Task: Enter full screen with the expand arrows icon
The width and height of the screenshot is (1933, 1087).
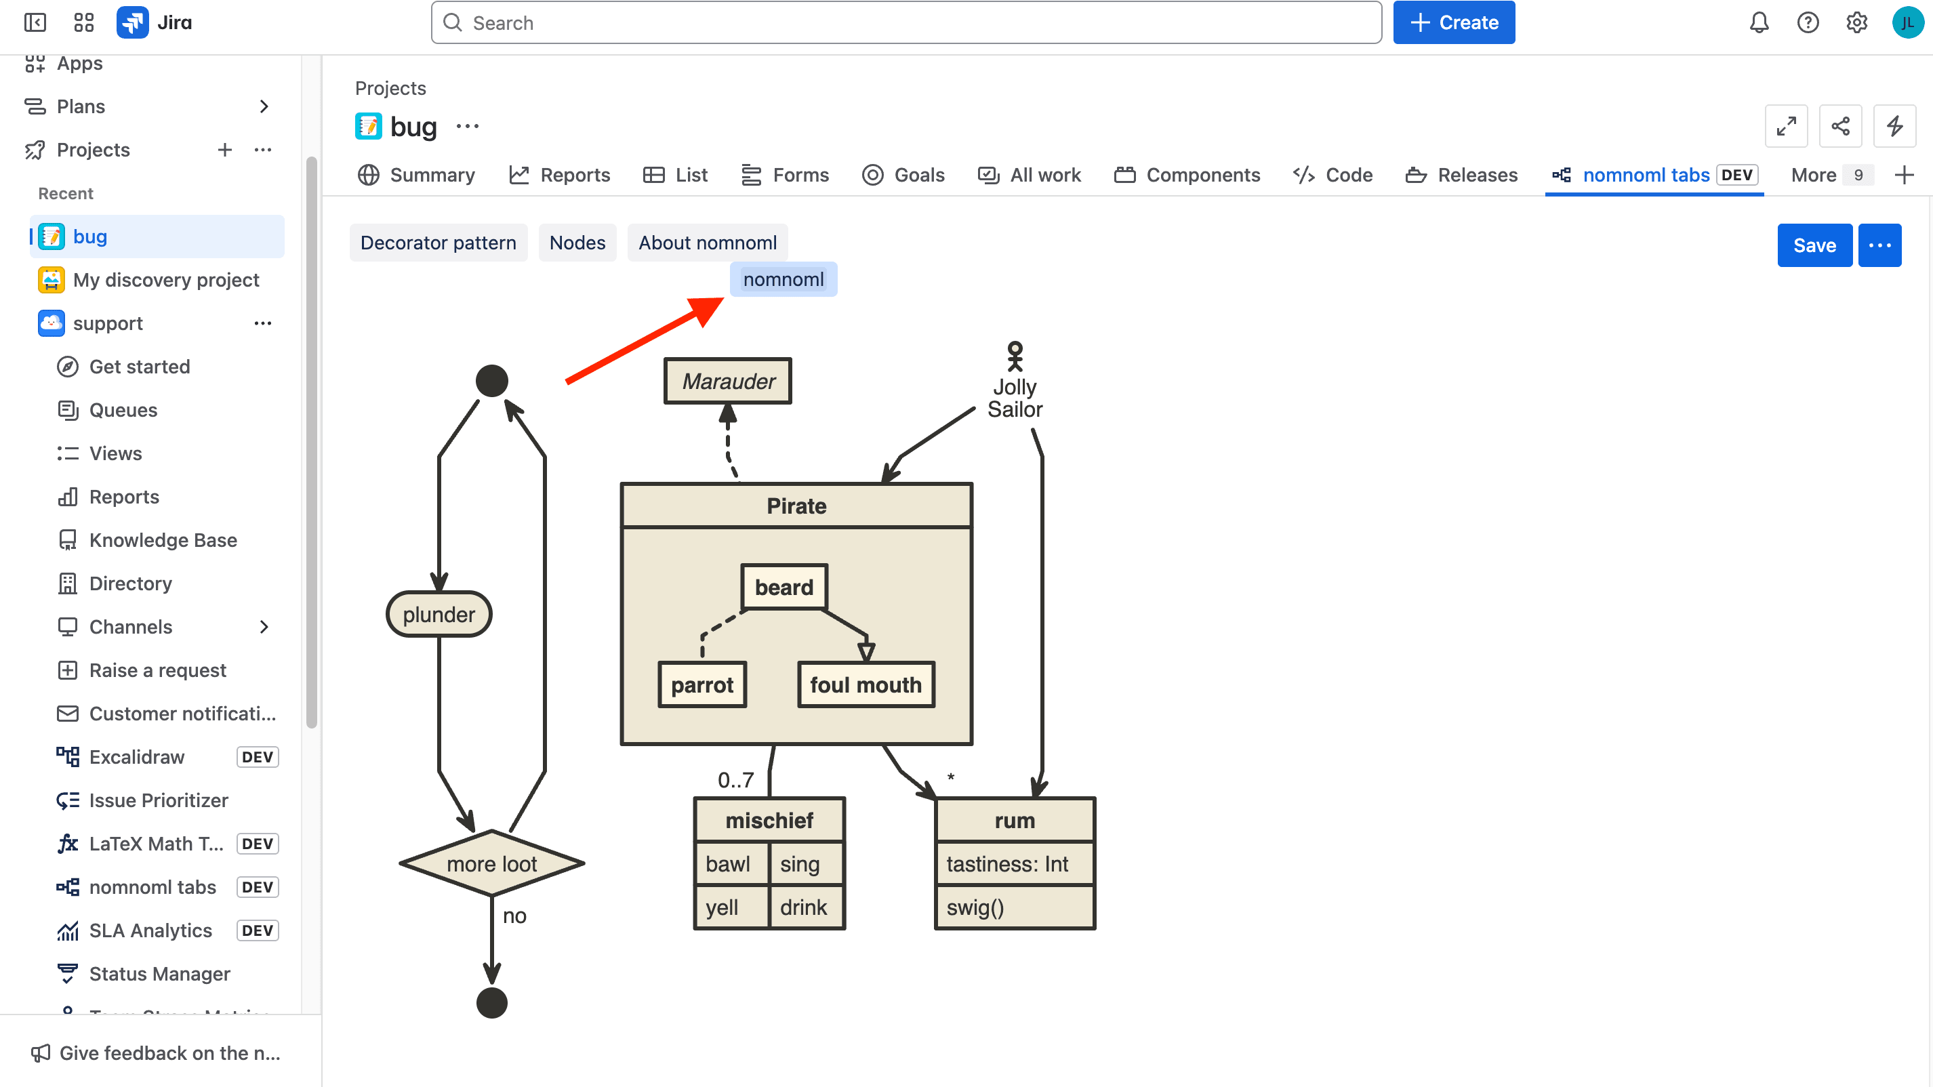Action: pos(1786,126)
